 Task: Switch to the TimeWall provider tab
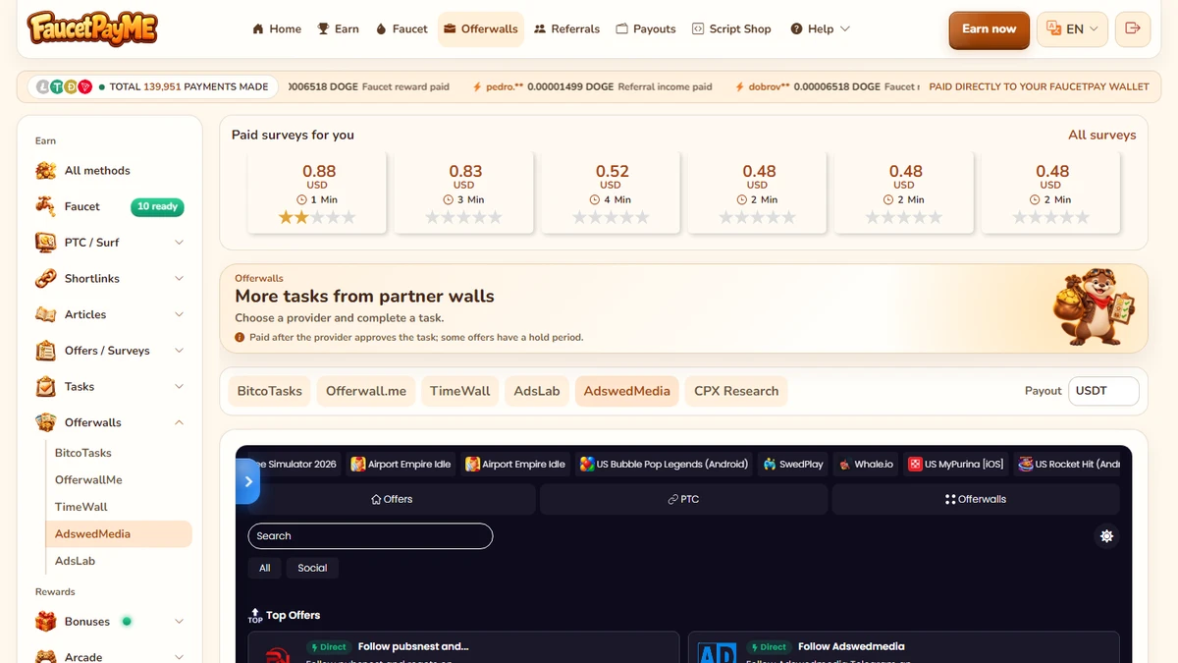pos(459,391)
